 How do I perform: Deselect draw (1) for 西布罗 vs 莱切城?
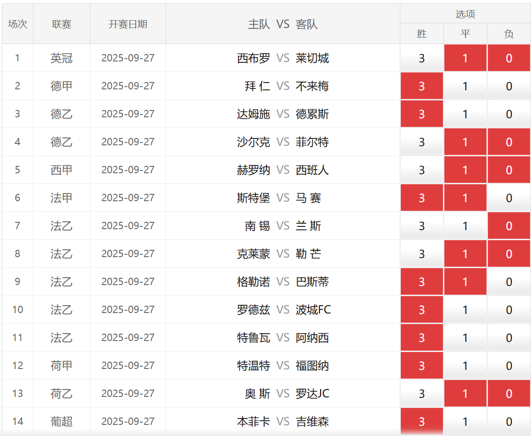click(x=465, y=58)
